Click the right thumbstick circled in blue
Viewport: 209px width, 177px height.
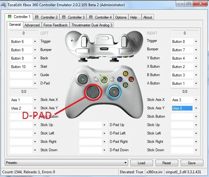tap(114, 92)
